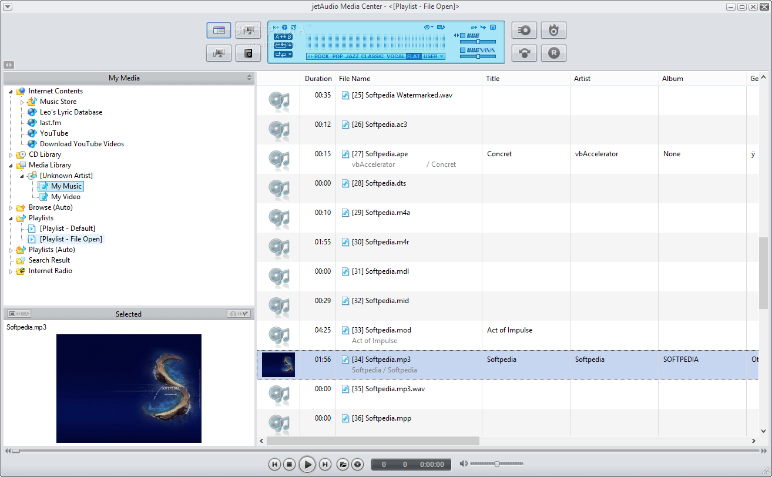Enable the BBE ViVA checkbox
The height and width of the screenshot is (477, 772).
tap(462, 50)
